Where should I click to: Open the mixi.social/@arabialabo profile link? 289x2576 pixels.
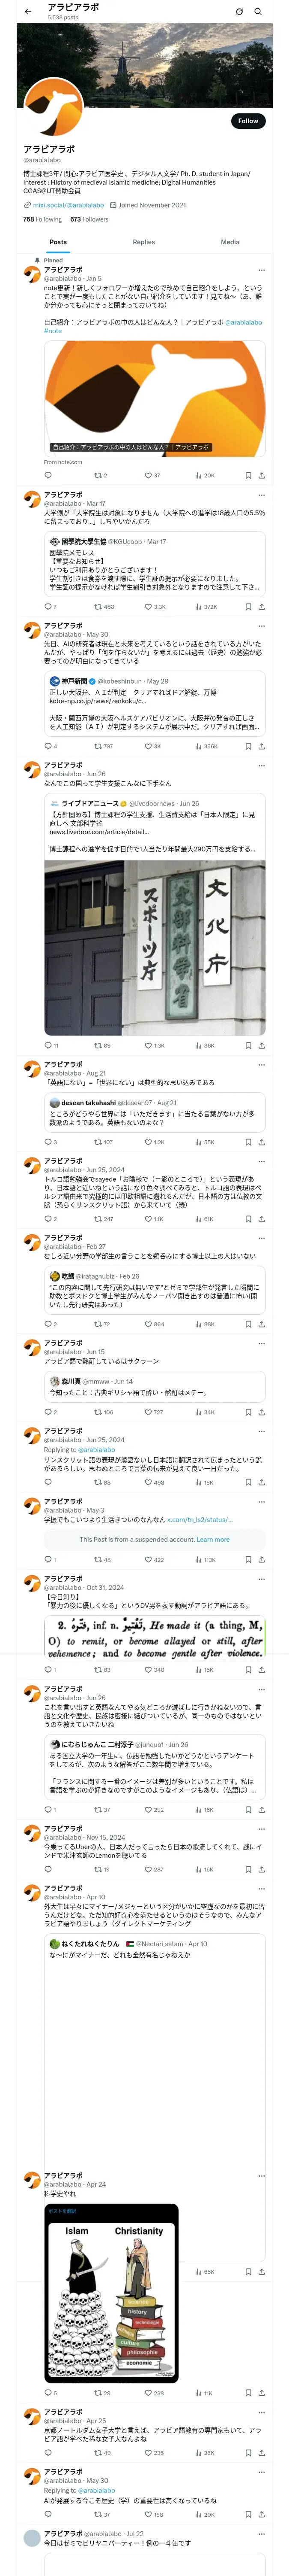[x=68, y=205]
